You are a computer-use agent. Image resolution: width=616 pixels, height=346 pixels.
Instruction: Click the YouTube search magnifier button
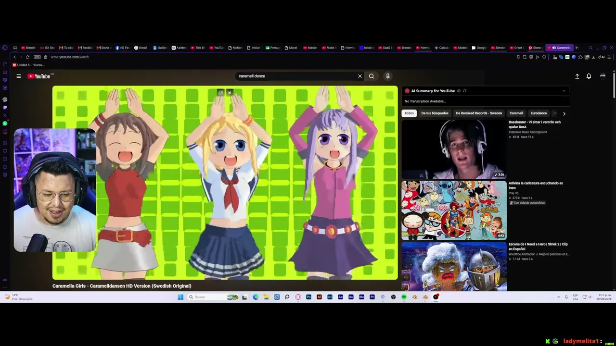[372, 76]
